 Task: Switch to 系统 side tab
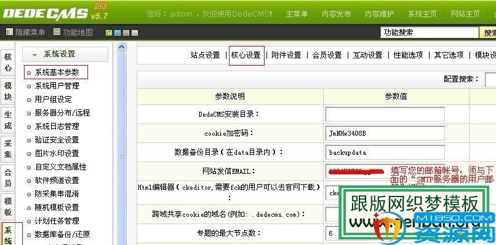pos(7,235)
